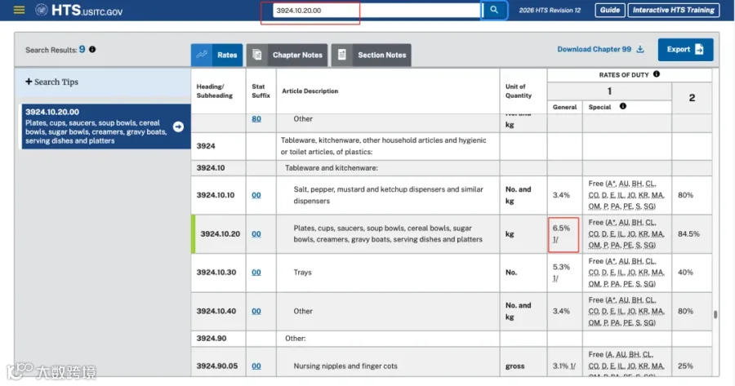Screen dimensions: 735x386
Task: Select the 3924.10.20.00 search result description
Action: [96, 131]
